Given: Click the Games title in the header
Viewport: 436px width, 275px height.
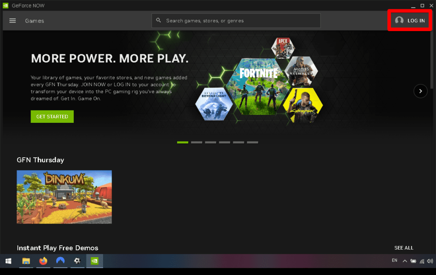Looking at the screenshot, I should (34, 21).
